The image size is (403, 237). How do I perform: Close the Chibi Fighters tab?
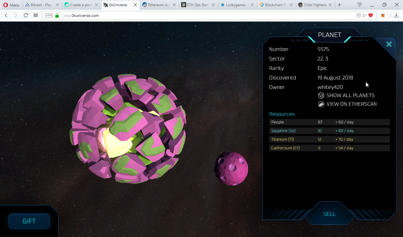[330, 5]
